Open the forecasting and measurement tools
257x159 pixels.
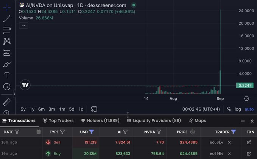(7, 53)
